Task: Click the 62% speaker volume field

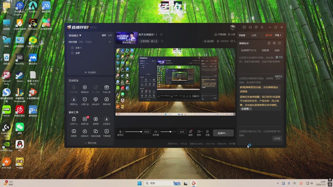Action: tap(182, 132)
